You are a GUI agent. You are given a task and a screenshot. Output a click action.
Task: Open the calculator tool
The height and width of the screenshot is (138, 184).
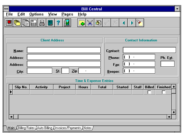pos(50,23)
